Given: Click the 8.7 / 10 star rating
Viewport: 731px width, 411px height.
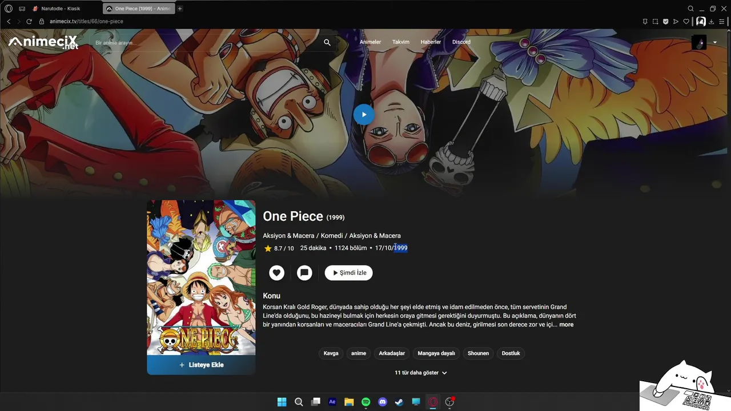Looking at the screenshot, I should click(279, 248).
